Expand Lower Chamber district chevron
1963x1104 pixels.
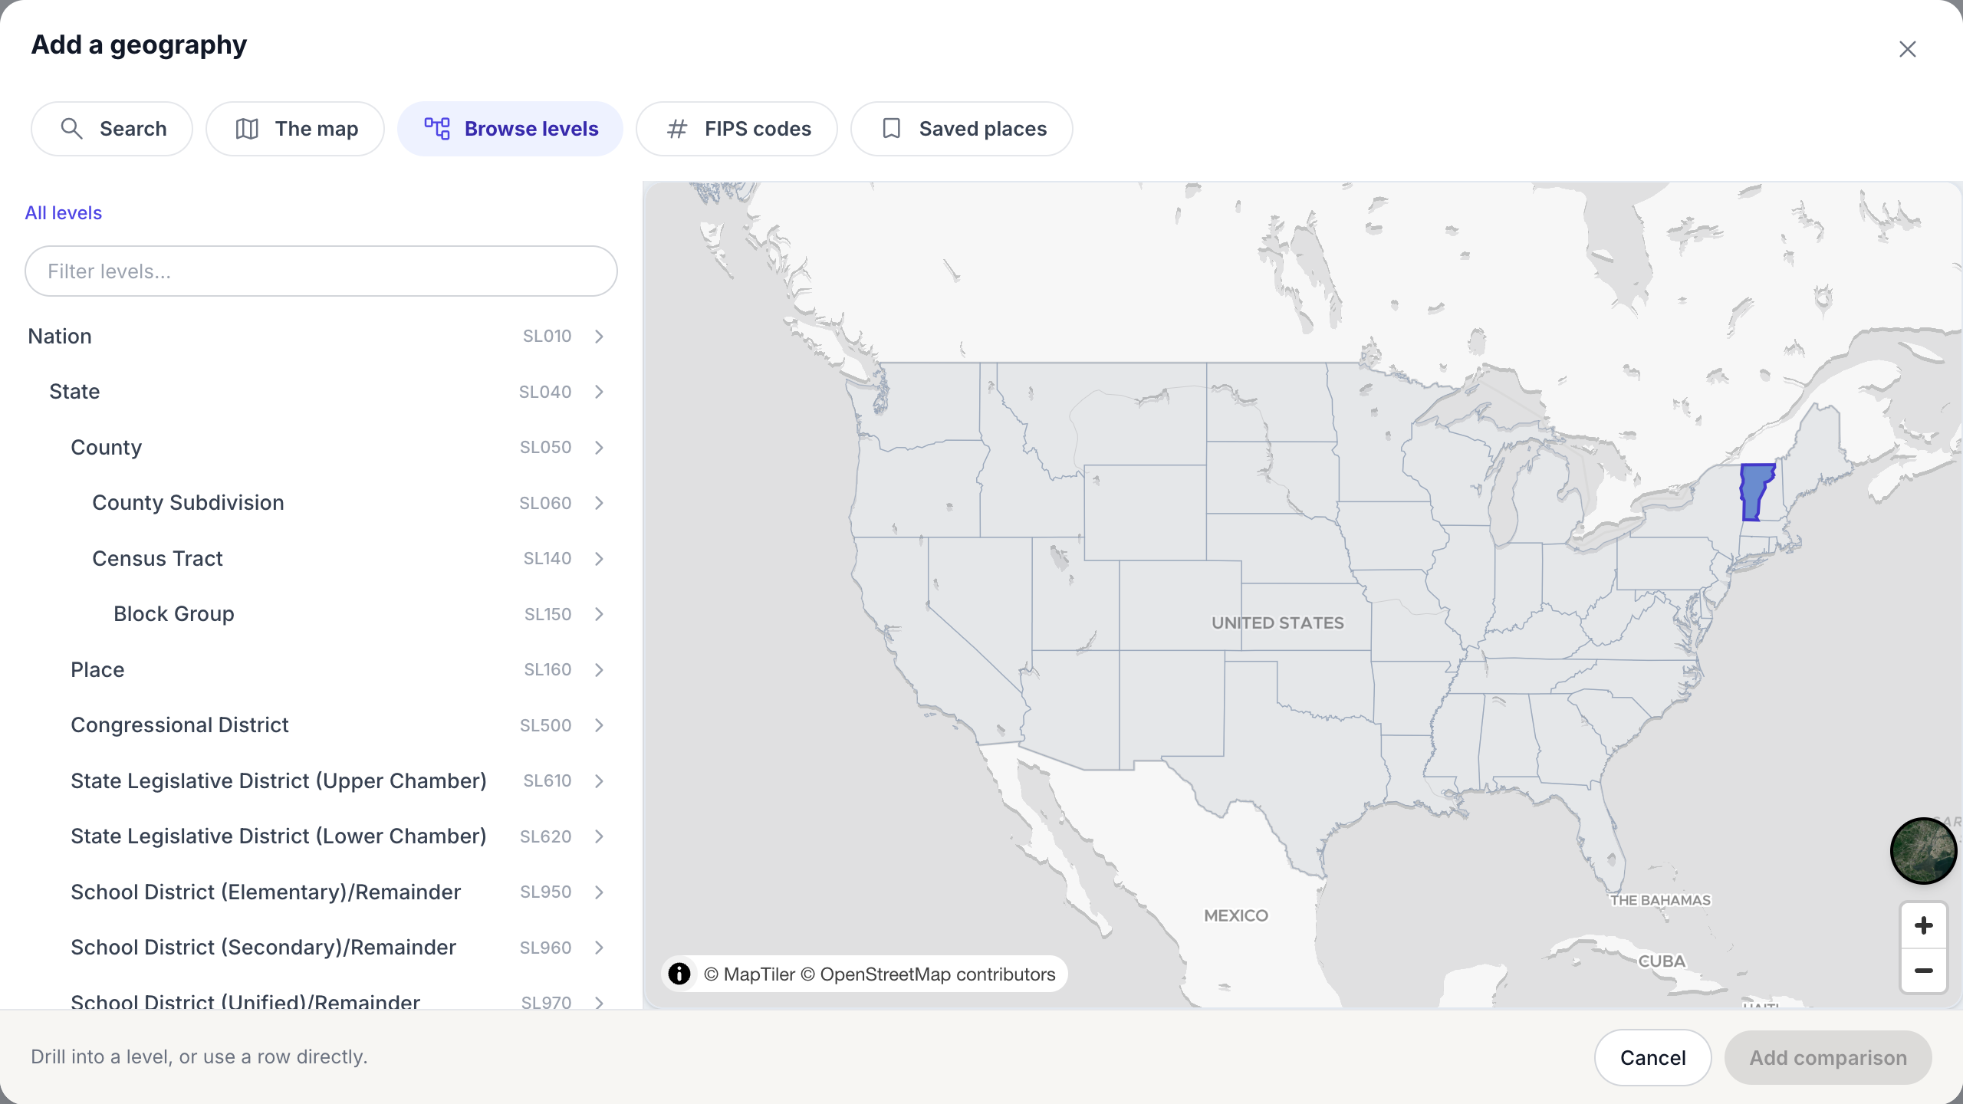coord(600,836)
